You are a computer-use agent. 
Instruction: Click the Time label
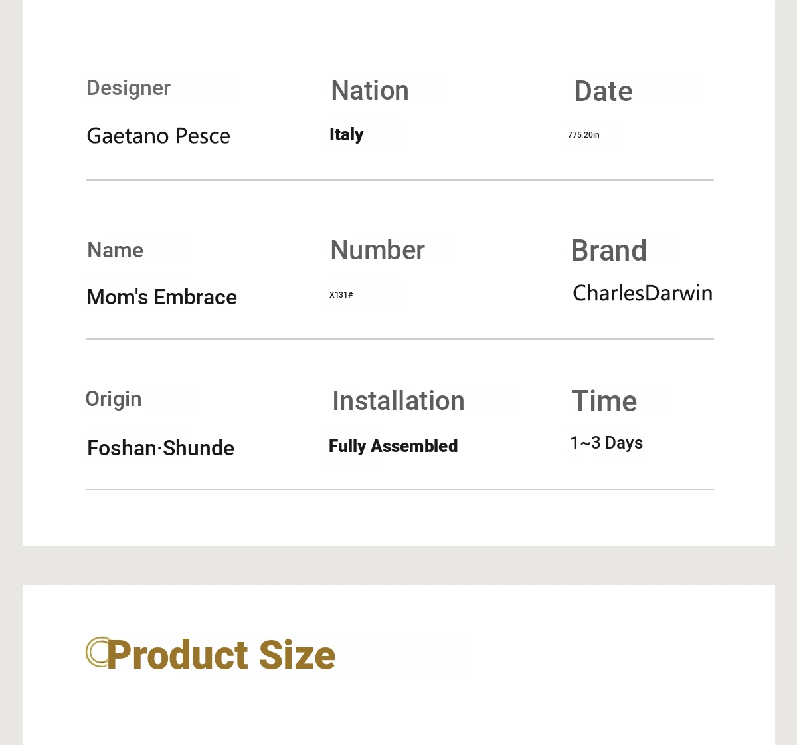tap(604, 401)
